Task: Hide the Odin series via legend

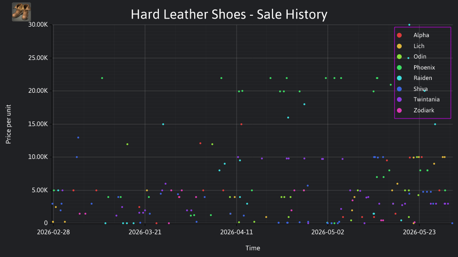Action: [412, 57]
